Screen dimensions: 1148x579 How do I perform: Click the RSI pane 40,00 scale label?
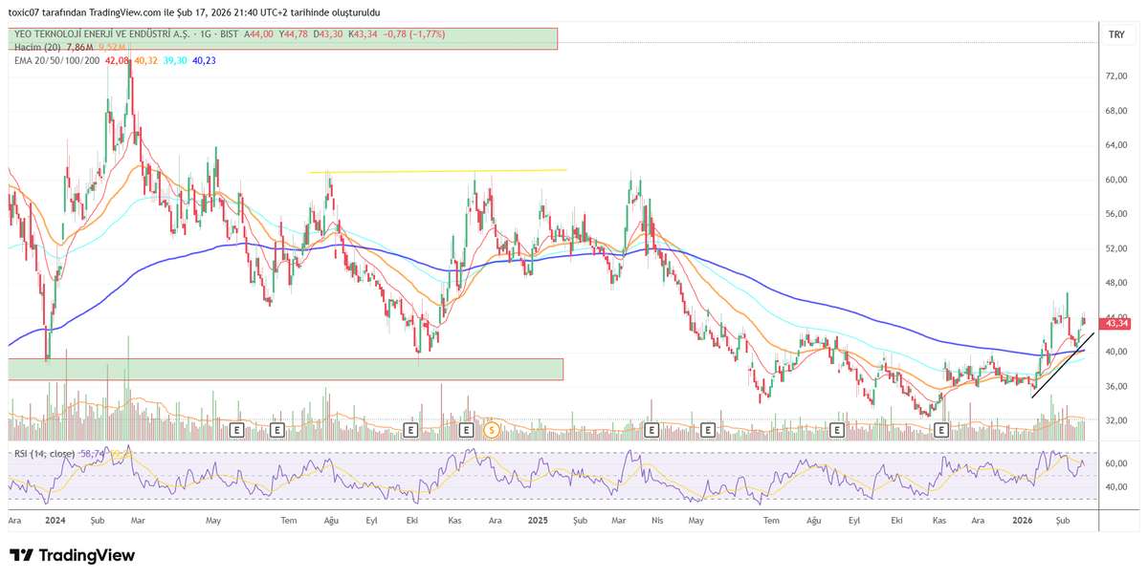1116,487
